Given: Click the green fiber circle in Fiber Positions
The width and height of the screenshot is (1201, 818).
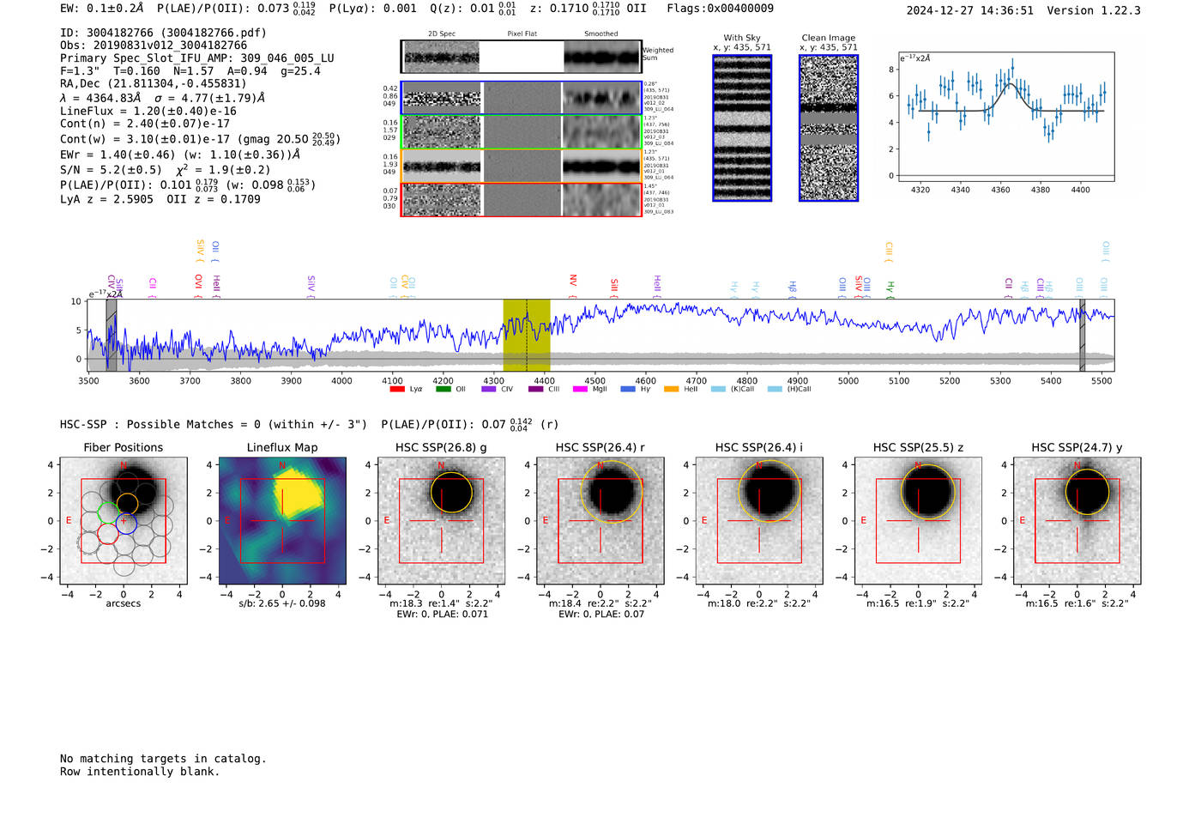Looking at the screenshot, I should pos(107,512).
